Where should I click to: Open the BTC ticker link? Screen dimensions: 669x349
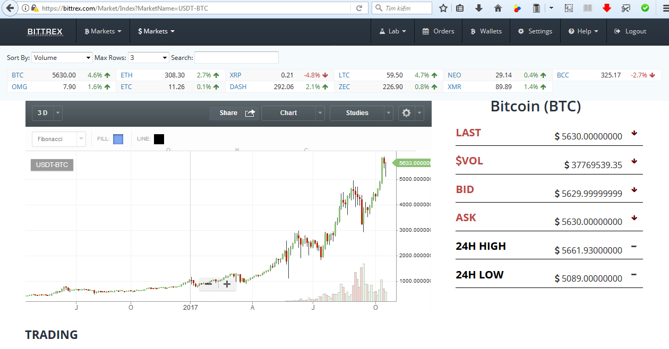18,75
